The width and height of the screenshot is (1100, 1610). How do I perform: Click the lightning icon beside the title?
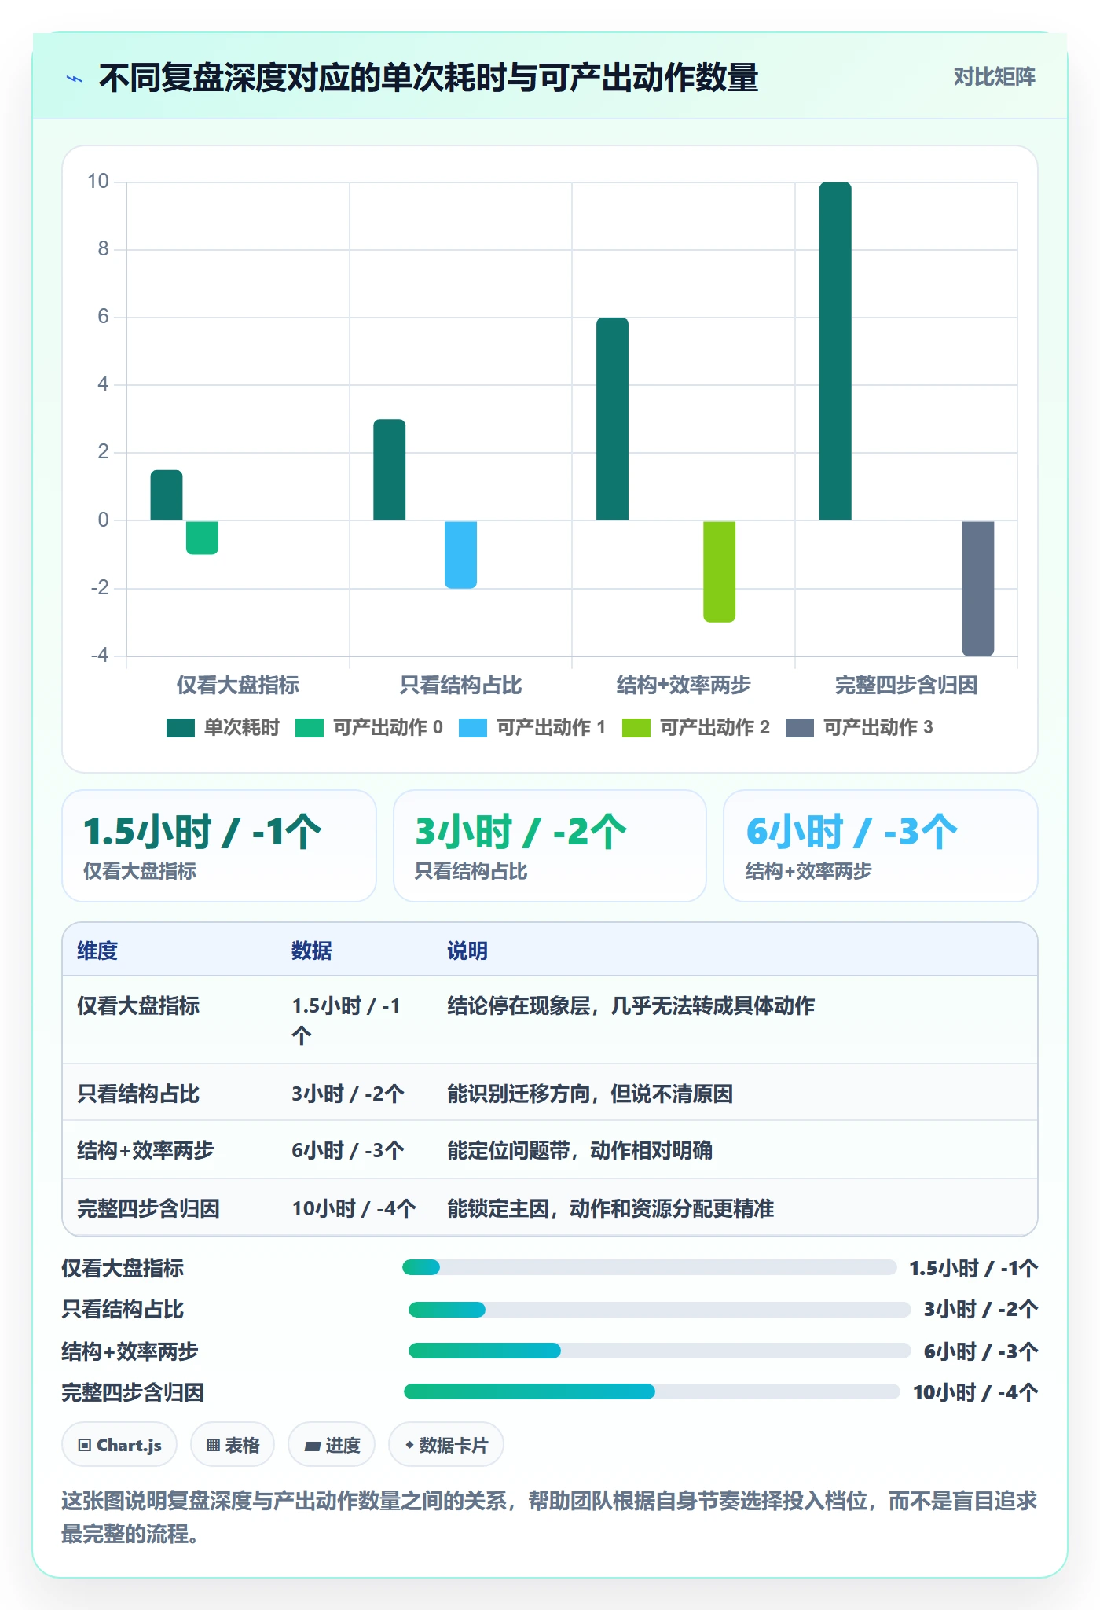tap(75, 79)
